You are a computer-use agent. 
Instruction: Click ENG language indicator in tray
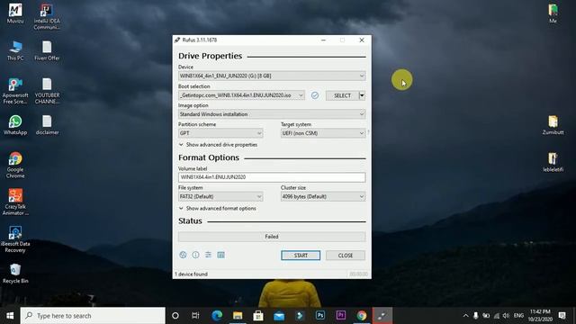coord(518,316)
